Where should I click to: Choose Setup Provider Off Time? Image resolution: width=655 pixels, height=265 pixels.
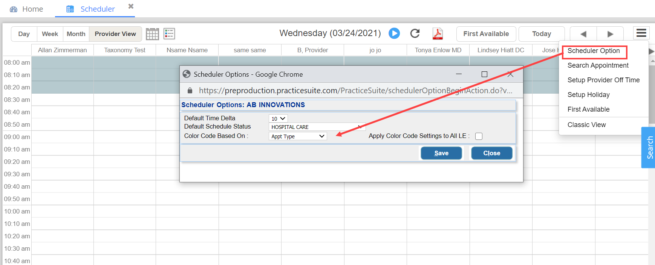pyautogui.click(x=603, y=80)
